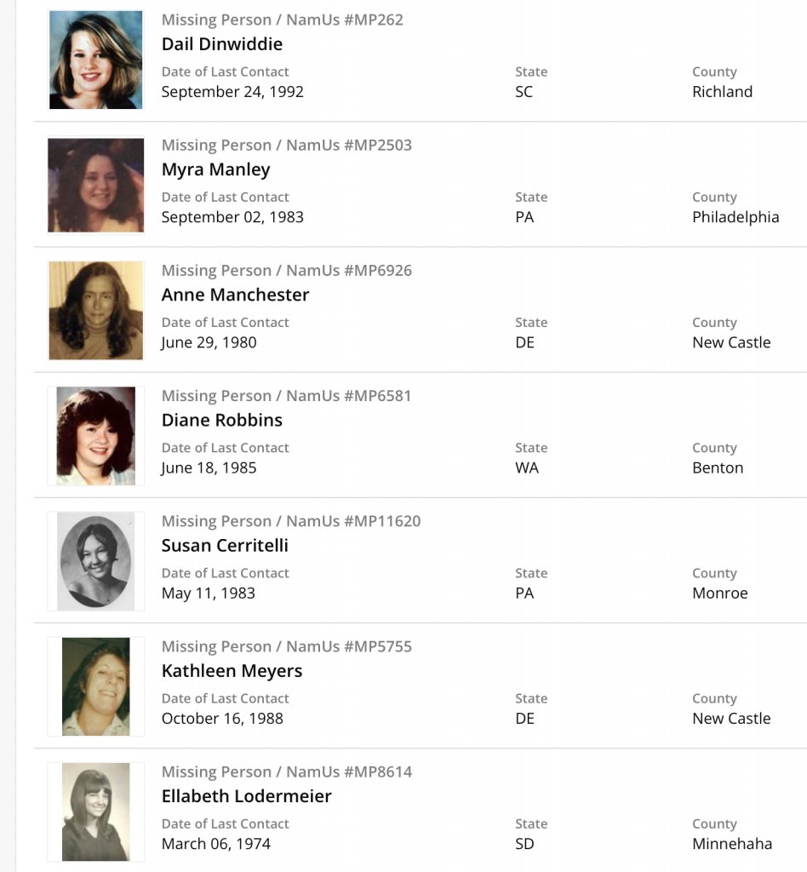Click the September 24, 1992 last contact date

pos(232,92)
